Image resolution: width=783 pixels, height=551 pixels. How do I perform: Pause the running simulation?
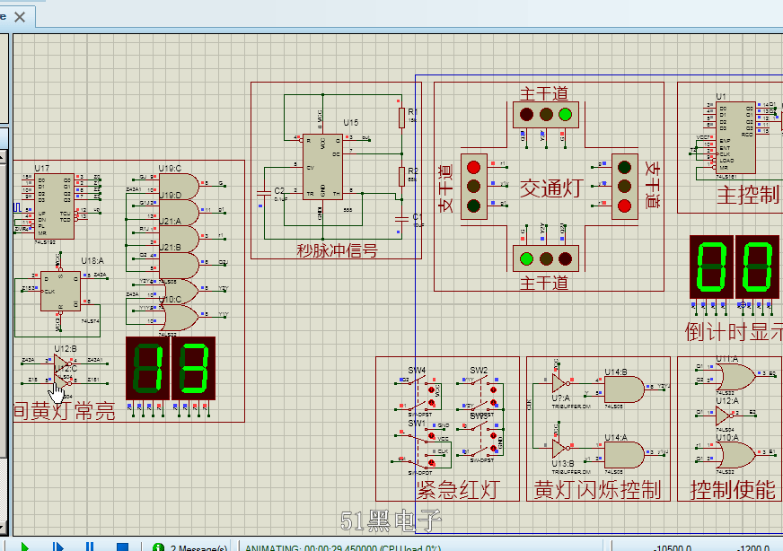pos(90,547)
